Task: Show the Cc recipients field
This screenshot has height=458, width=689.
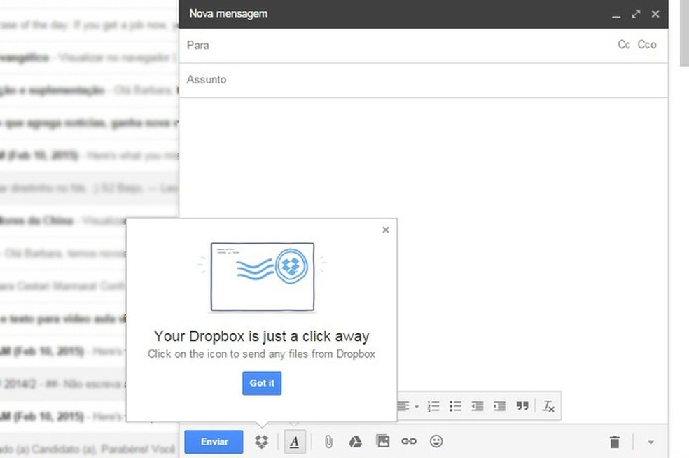Action: [623, 44]
